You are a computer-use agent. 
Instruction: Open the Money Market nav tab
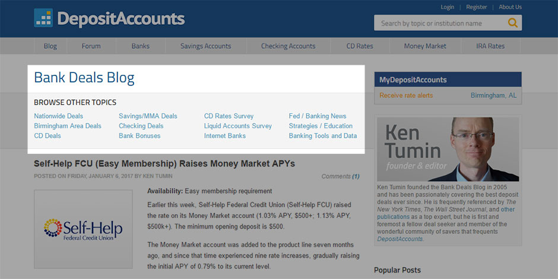[x=425, y=46]
